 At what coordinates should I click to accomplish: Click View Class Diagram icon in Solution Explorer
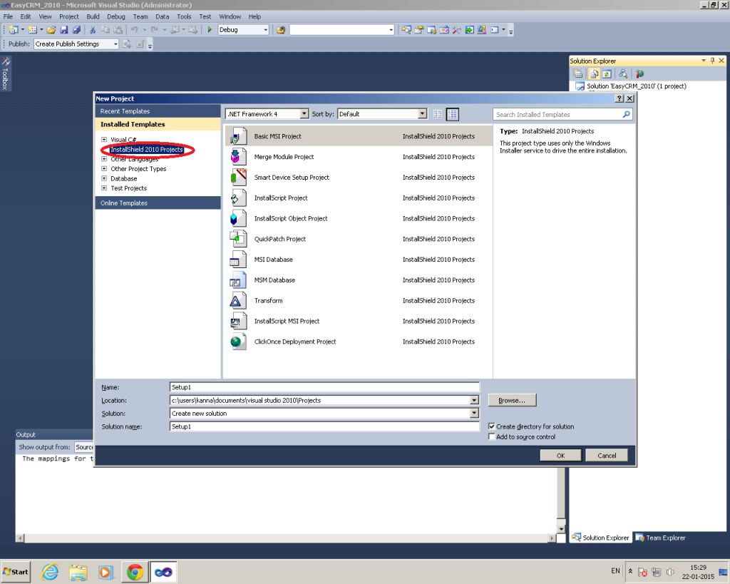pyautogui.click(x=623, y=73)
